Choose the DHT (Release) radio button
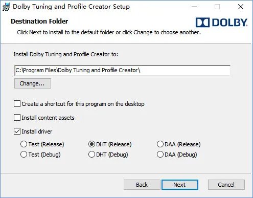This screenshot has height=198, width=253. pyautogui.click(x=91, y=144)
